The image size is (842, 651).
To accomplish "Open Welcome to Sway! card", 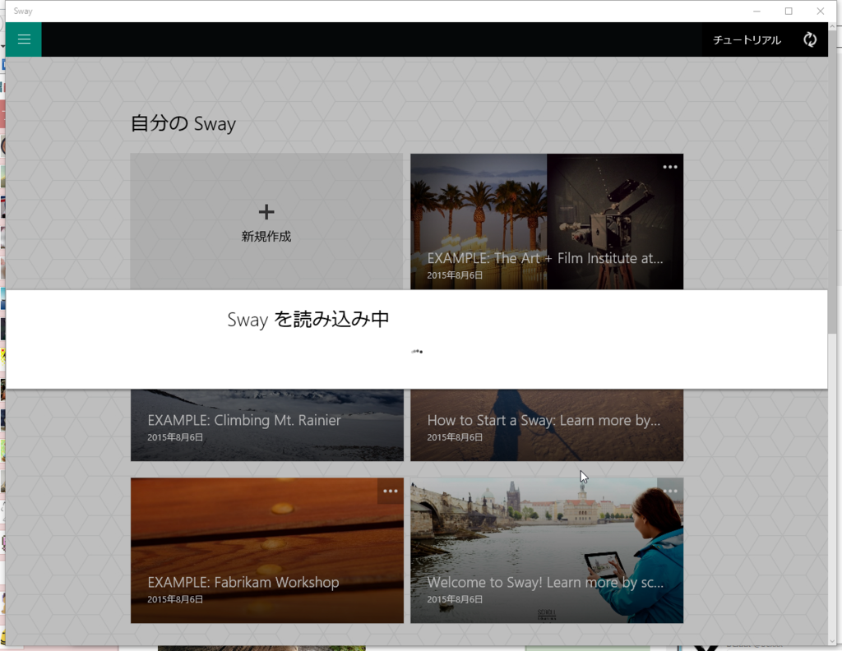I will (x=547, y=551).
